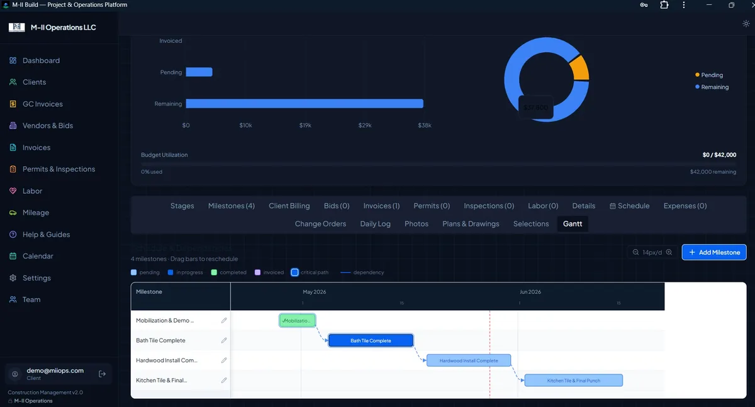Zoom in the Gantt timeline

point(669,252)
